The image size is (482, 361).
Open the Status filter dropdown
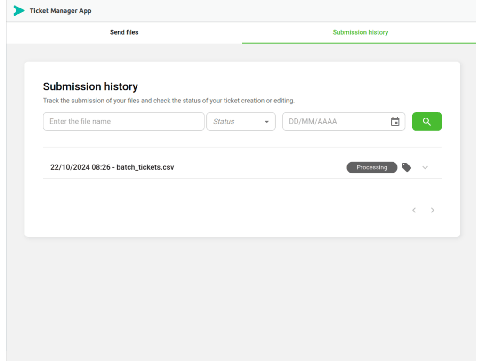coord(241,121)
